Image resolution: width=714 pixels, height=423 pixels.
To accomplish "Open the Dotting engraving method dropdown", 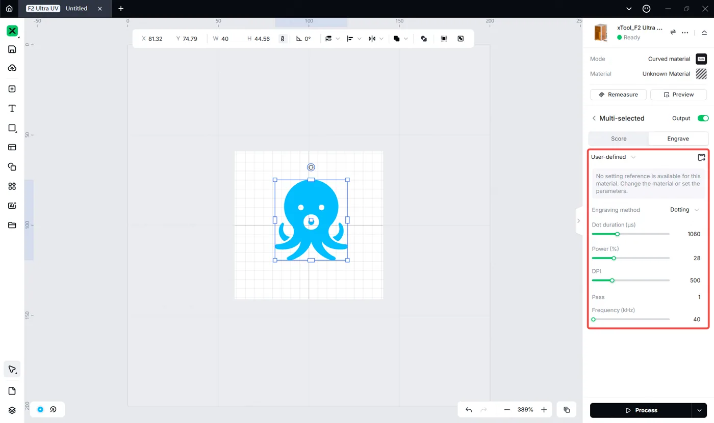I will 684,210.
